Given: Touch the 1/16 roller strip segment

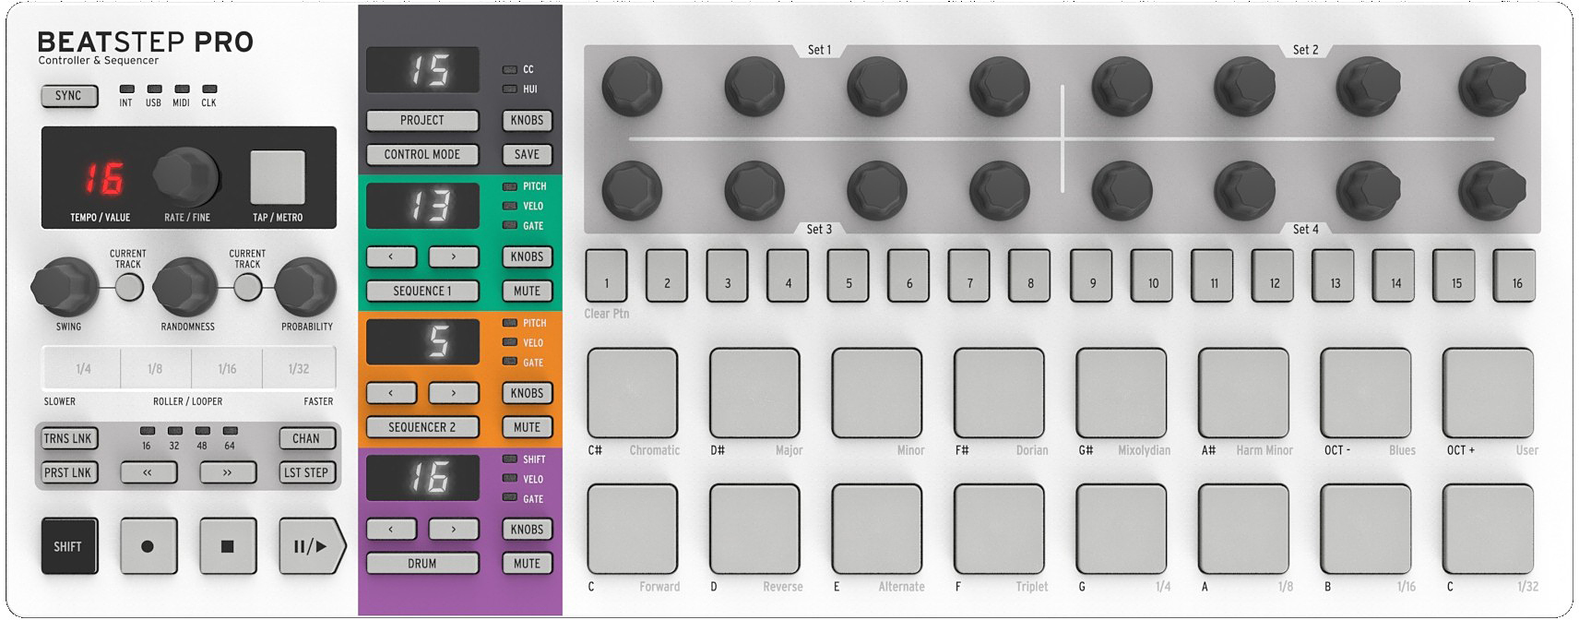Looking at the screenshot, I should click(227, 369).
